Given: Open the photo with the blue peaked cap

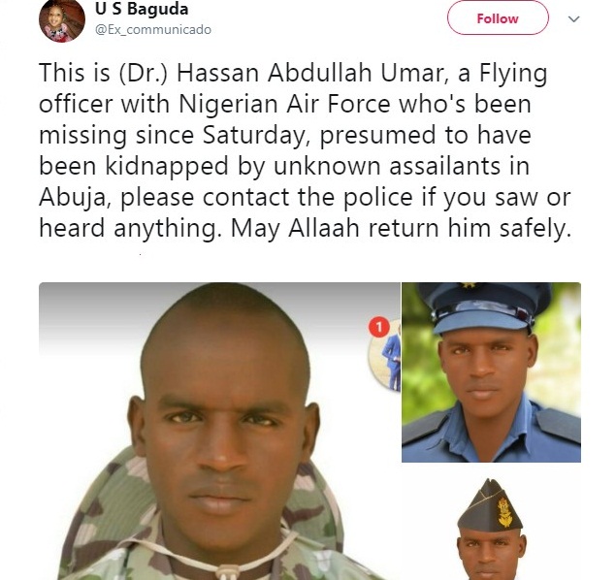Looking at the screenshot, I should click(491, 371).
